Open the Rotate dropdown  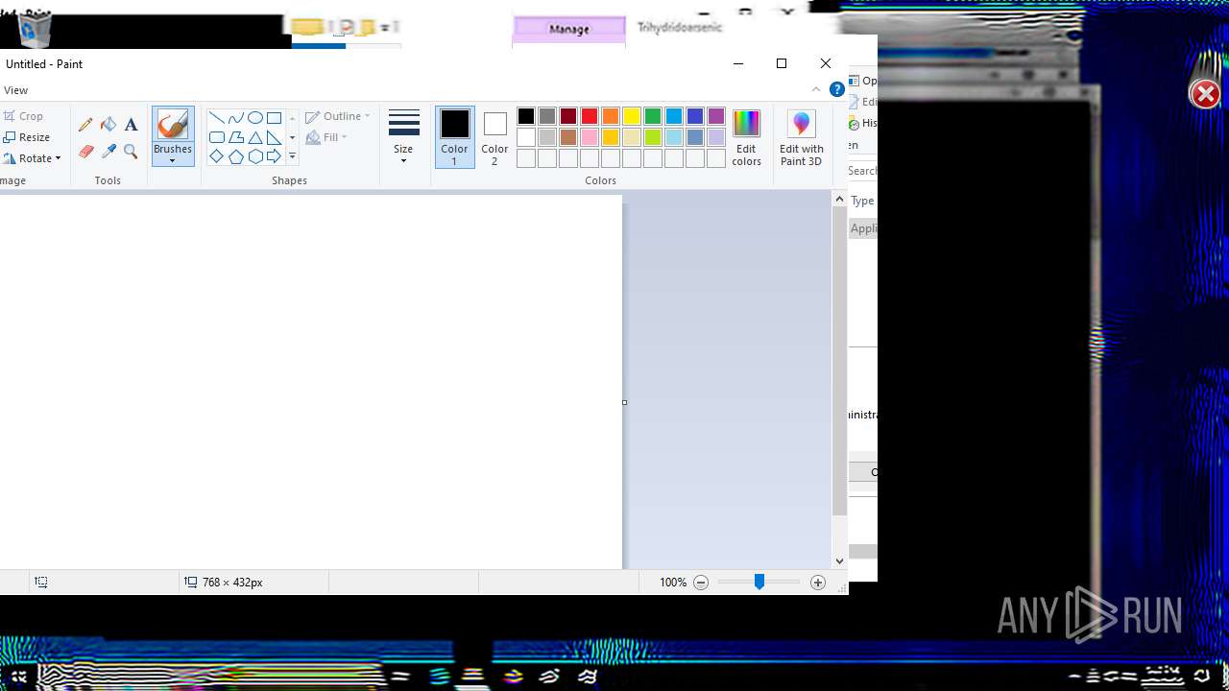click(x=33, y=158)
